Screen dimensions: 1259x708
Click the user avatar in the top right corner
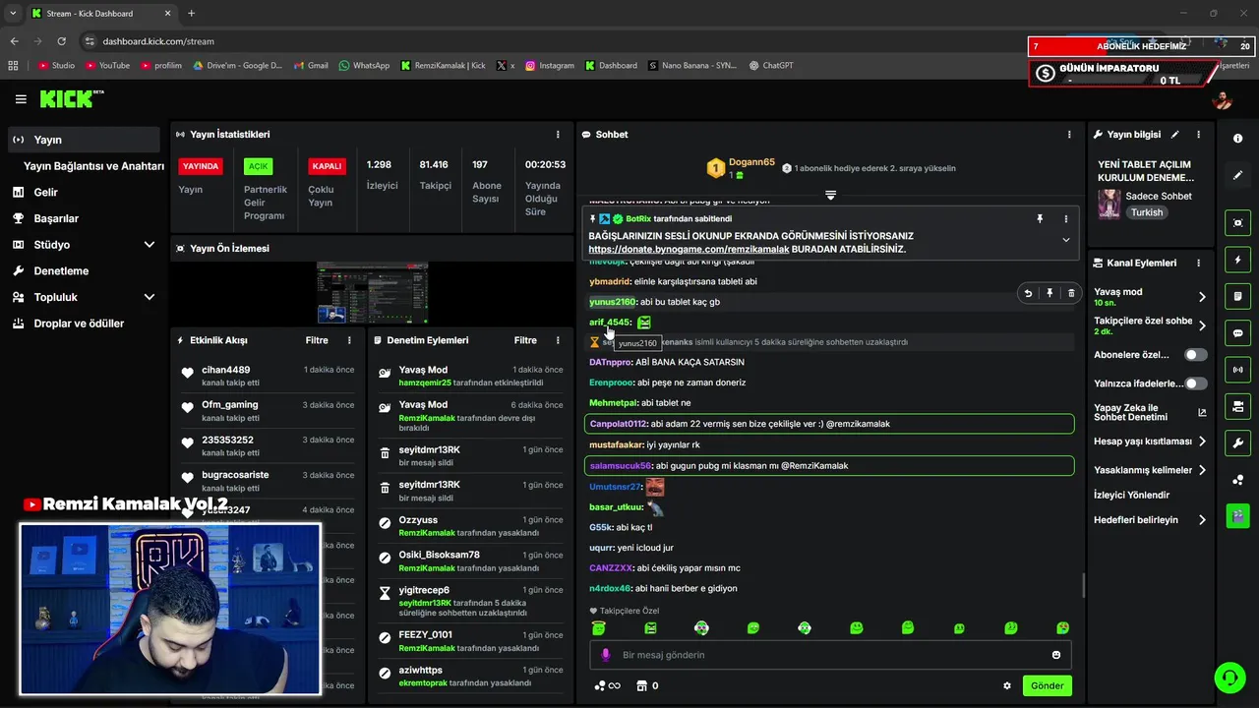(1223, 99)
